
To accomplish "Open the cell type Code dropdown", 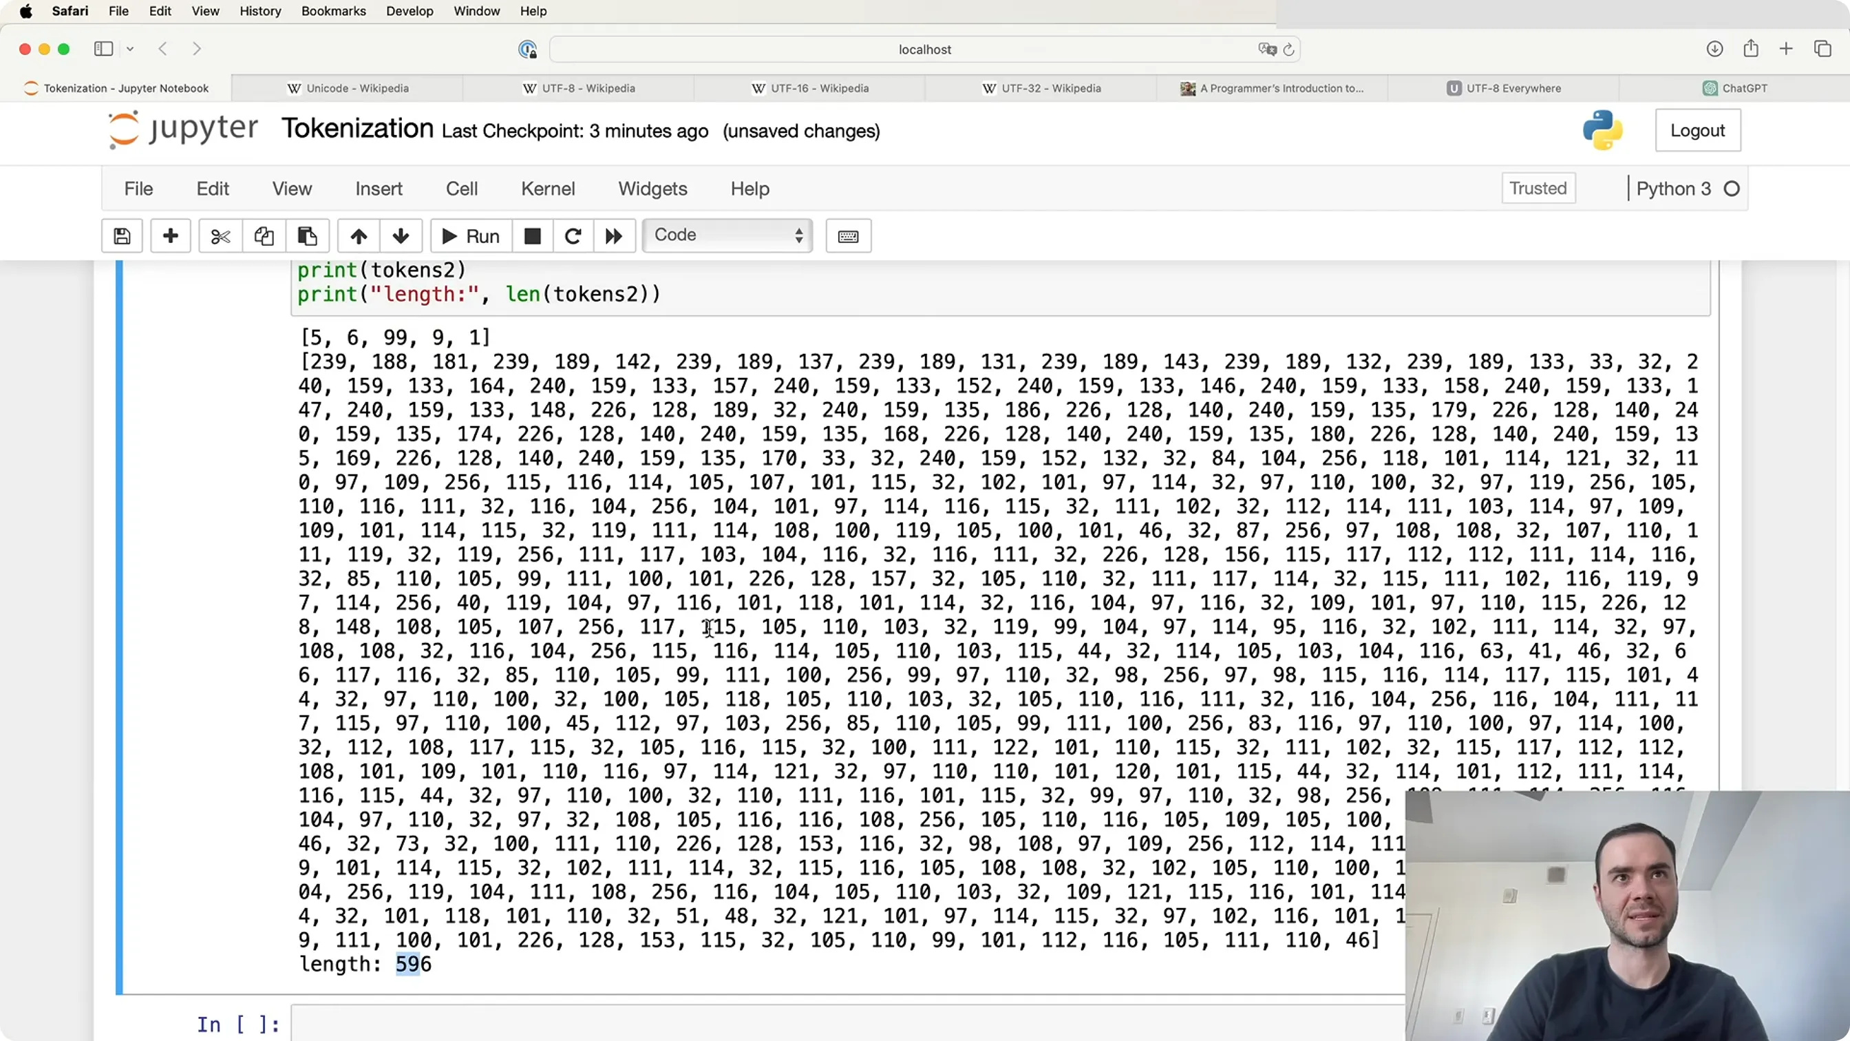I will (727, 235).
